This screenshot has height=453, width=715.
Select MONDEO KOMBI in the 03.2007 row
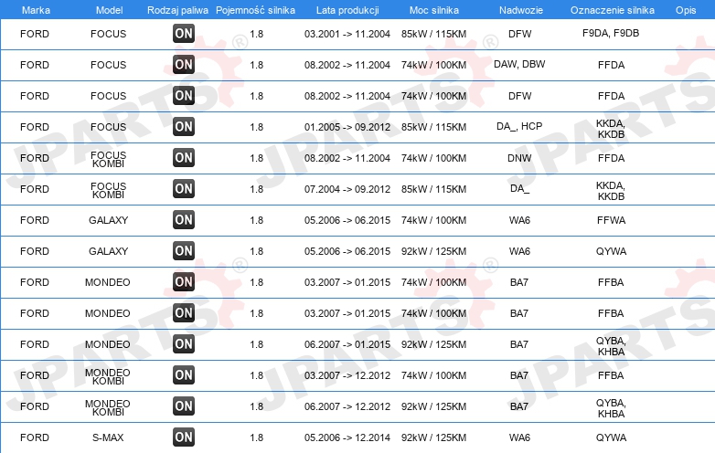tap(108, 376)
